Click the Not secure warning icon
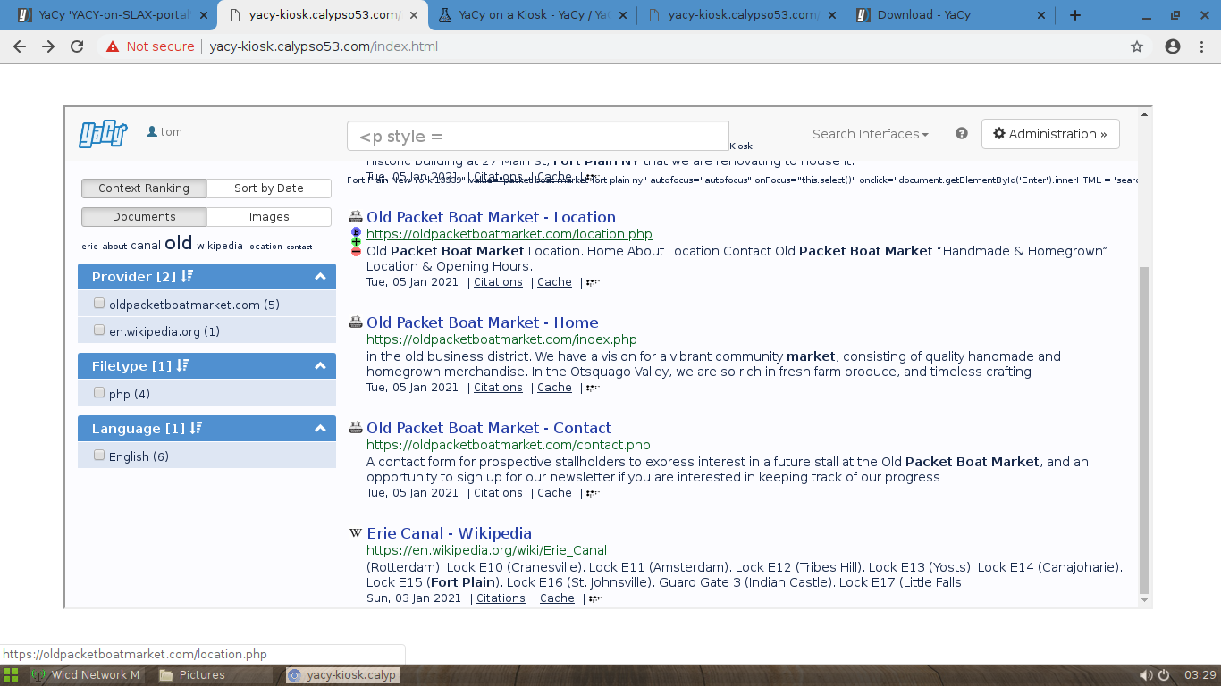The width and height of the screenshot is (1221, 686). pos(113,46)
